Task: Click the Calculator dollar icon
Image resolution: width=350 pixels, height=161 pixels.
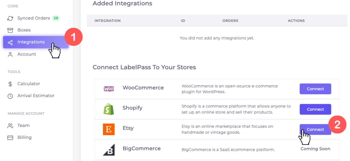Action: [10, 84]
